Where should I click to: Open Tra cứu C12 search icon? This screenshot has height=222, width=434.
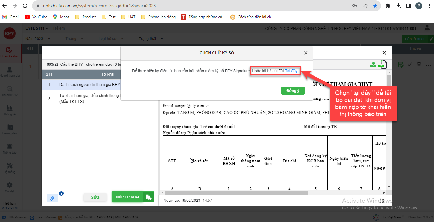pyautogui.click(x=10, y=91)
